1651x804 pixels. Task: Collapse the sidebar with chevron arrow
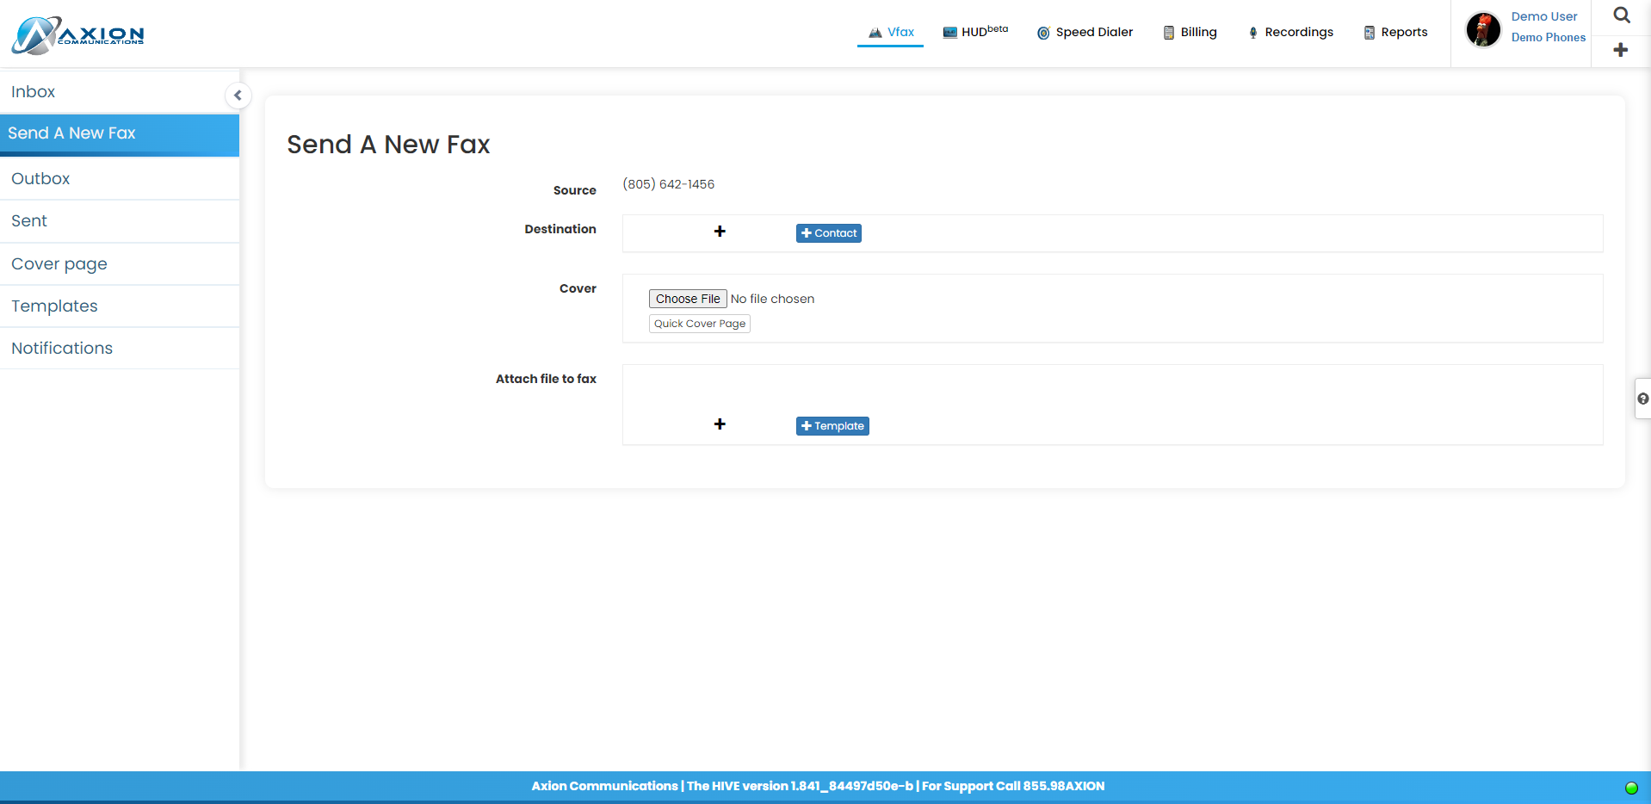(x=238, y=96)
